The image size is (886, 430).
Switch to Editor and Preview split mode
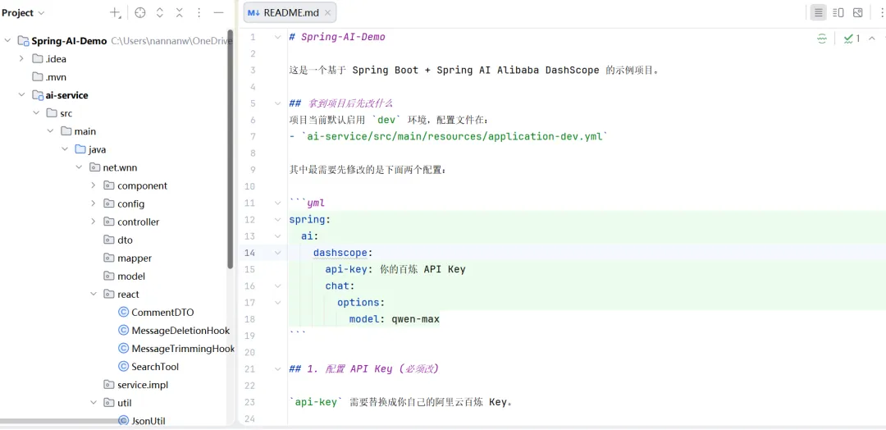pos(838,12)
